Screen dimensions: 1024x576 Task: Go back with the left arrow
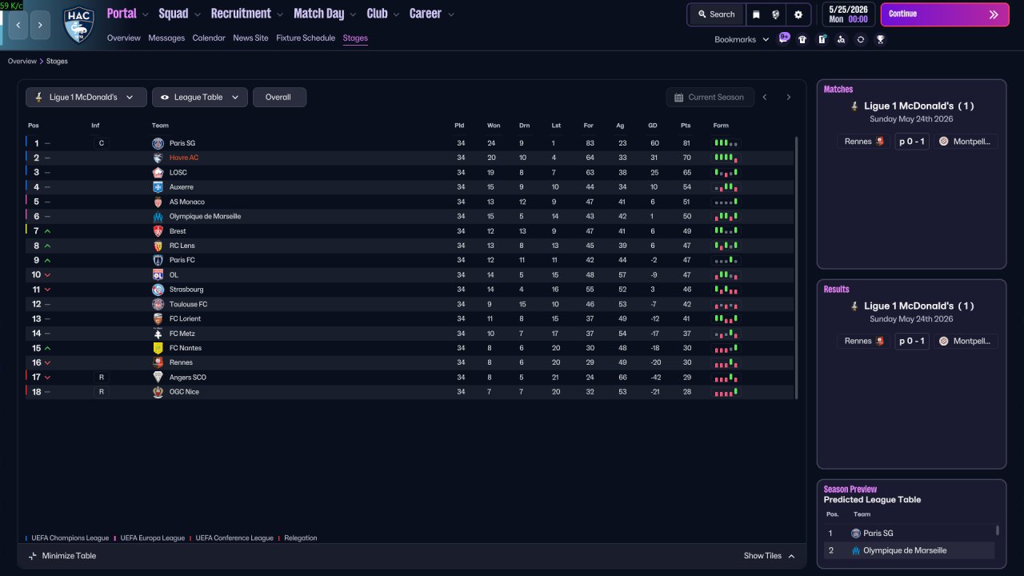click(x=18, y=26)
